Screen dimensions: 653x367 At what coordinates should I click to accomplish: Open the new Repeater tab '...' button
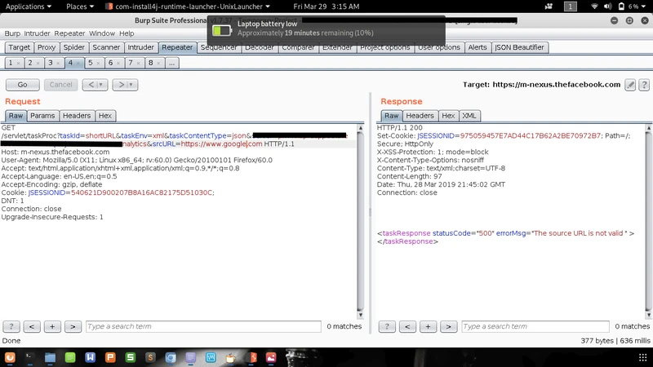(x=171, y=63)
